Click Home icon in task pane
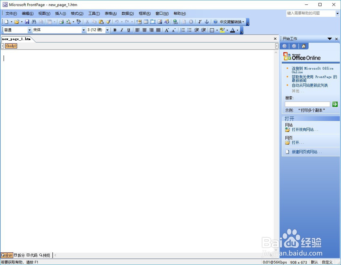 (303, 46)
